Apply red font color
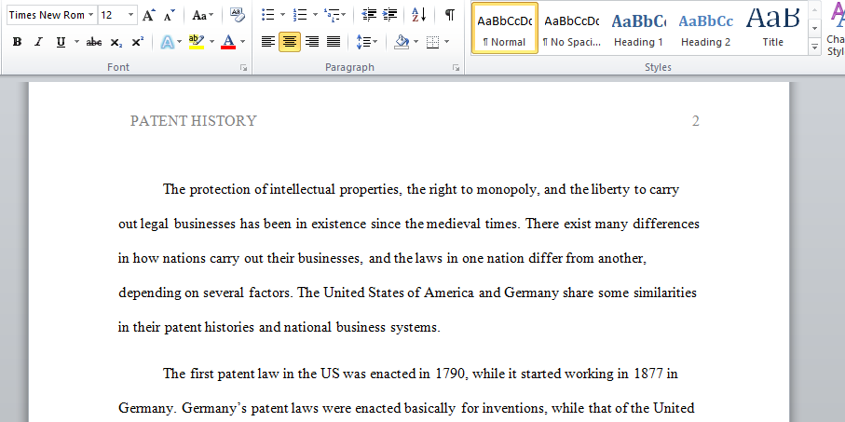This screenshot has height=422, width=845. (228, 42)
